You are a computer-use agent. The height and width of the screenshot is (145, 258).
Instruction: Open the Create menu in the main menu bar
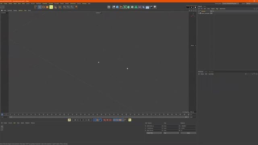click(5, 4)
